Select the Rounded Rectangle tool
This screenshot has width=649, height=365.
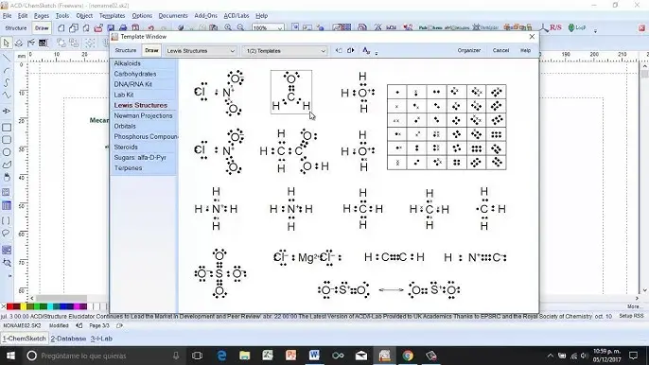[7, 140]
